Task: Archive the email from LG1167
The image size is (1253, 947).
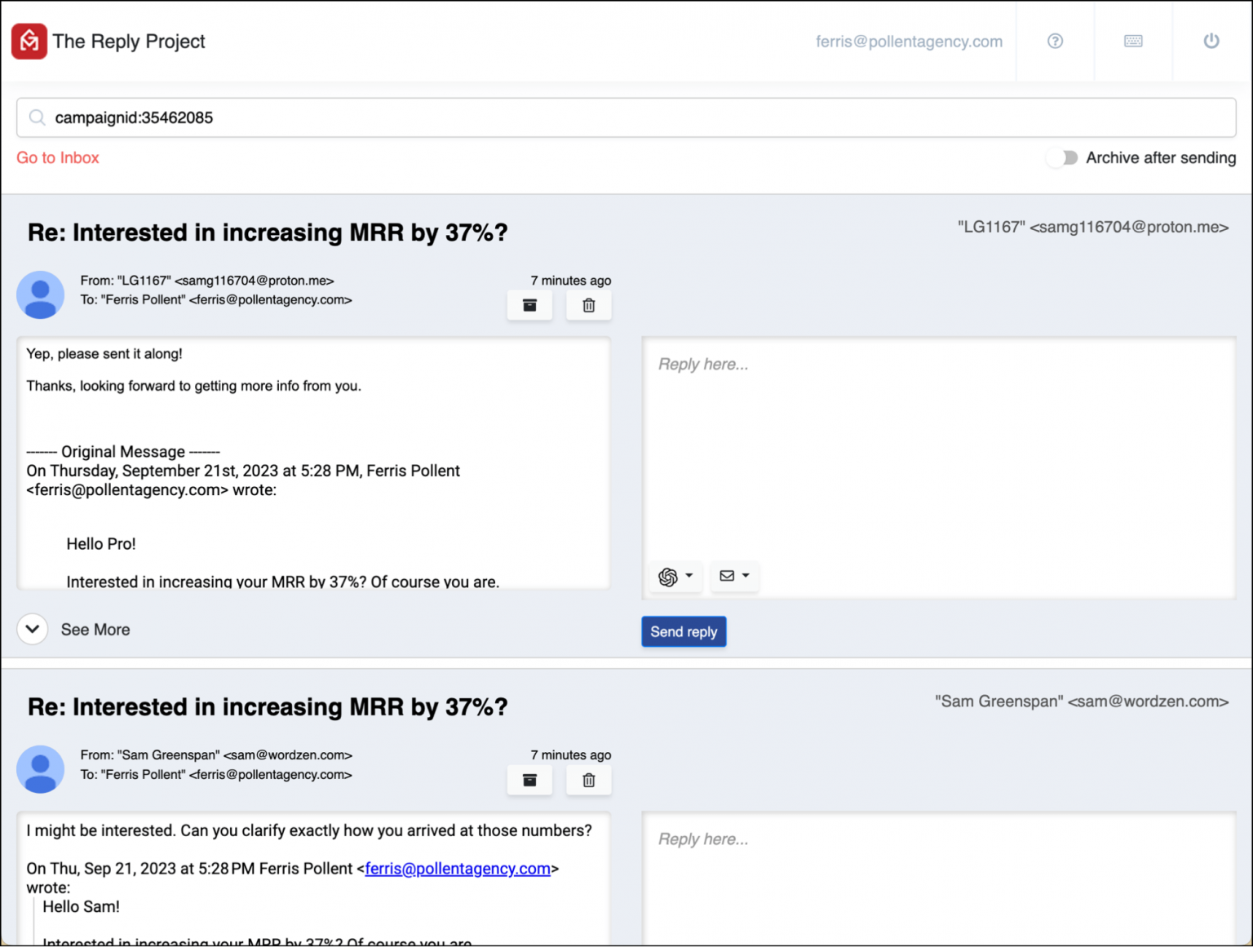Action: [x=529, y=304]
